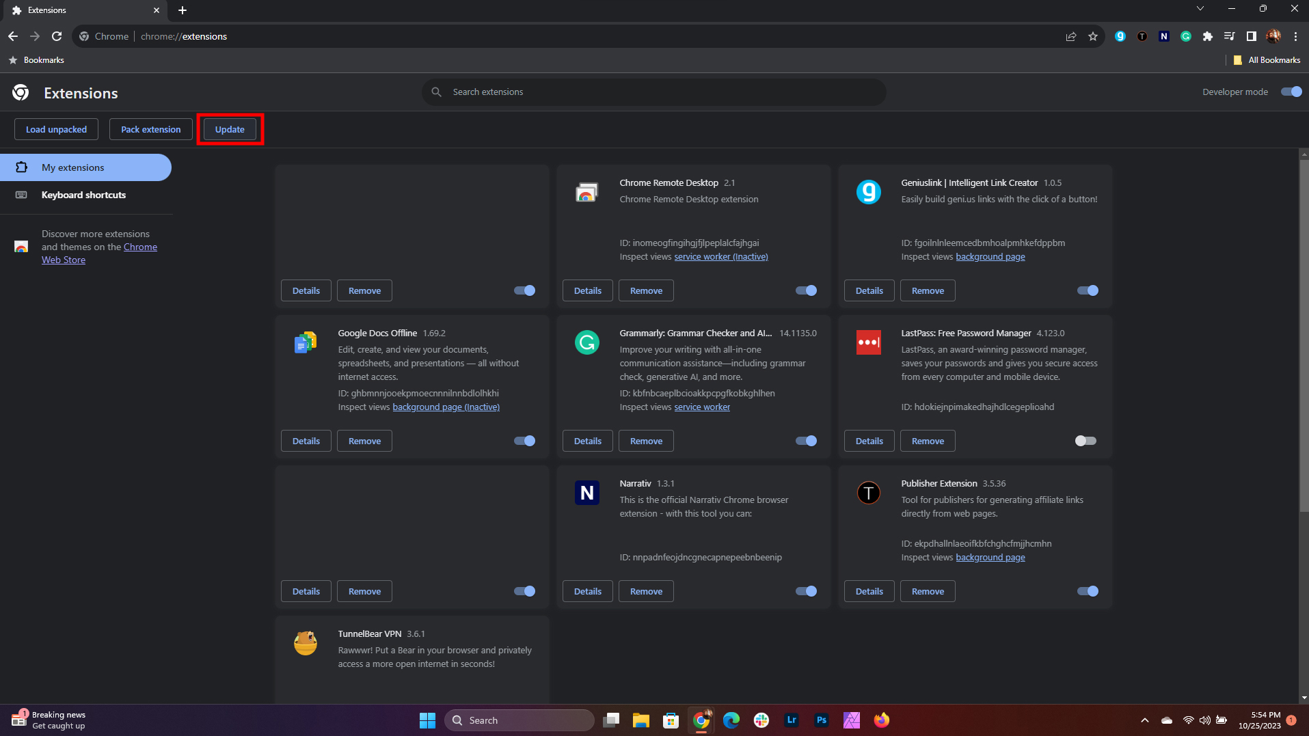Open the Narrativ extension in the toolbar
Image resolution: width=1309 pixels, height=736 pixels.
(x=1163, y=37)
